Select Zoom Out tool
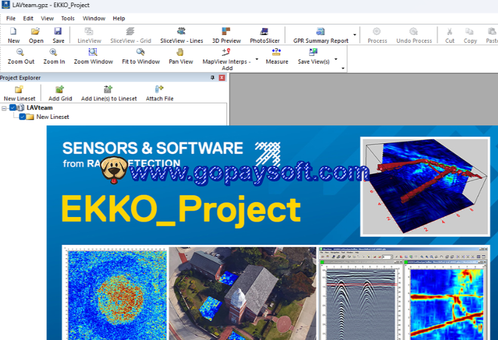This screenshot has width=498, height=340. 21,56
